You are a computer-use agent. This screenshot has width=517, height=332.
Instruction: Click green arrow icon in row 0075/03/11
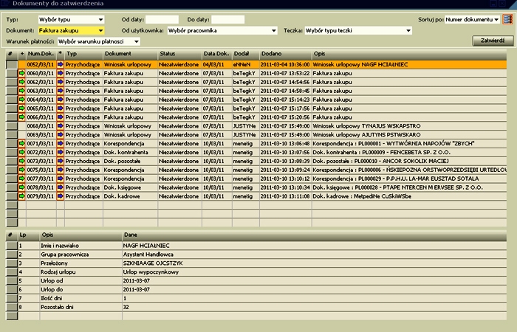coord(21,170)
